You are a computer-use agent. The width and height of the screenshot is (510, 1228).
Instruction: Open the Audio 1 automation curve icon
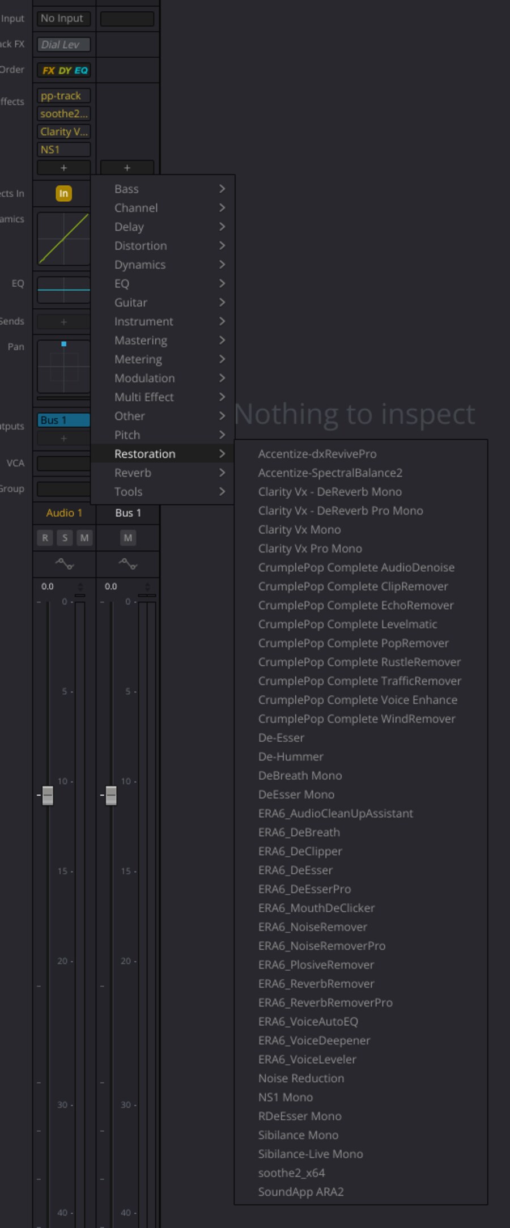[64, 563]
